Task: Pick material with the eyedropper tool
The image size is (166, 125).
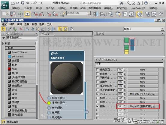Action: pyautogui.click(x=10, y=29)
